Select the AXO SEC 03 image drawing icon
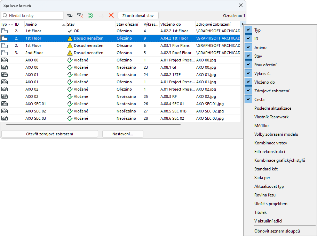Image resolution: width=317 pixels, height=236 pixels. (x=5, y=118)
